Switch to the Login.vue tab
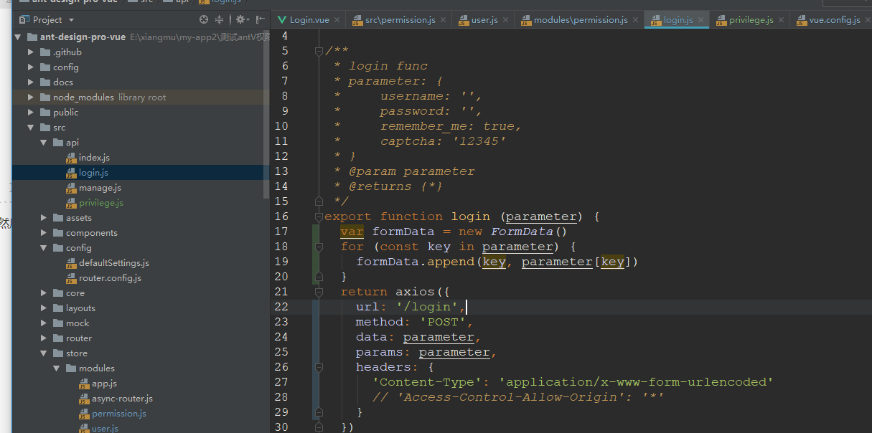The width and height of the screenshot is (872, 433). (309, 20)
